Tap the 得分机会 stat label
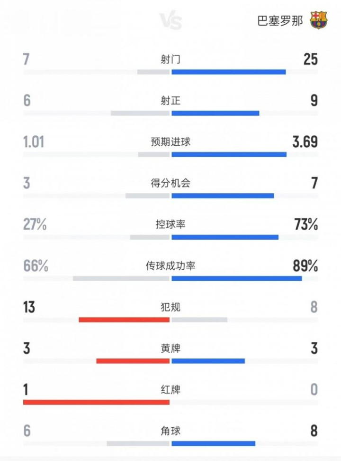Viewport: 341px width, 461px height. point(170,183)
